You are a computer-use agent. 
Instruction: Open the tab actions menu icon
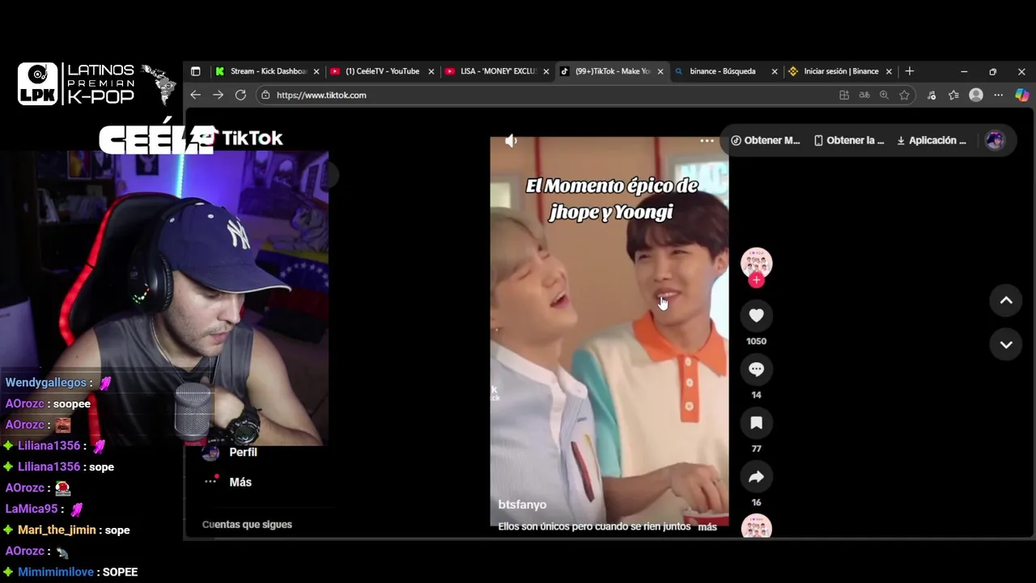coord(195,71)
